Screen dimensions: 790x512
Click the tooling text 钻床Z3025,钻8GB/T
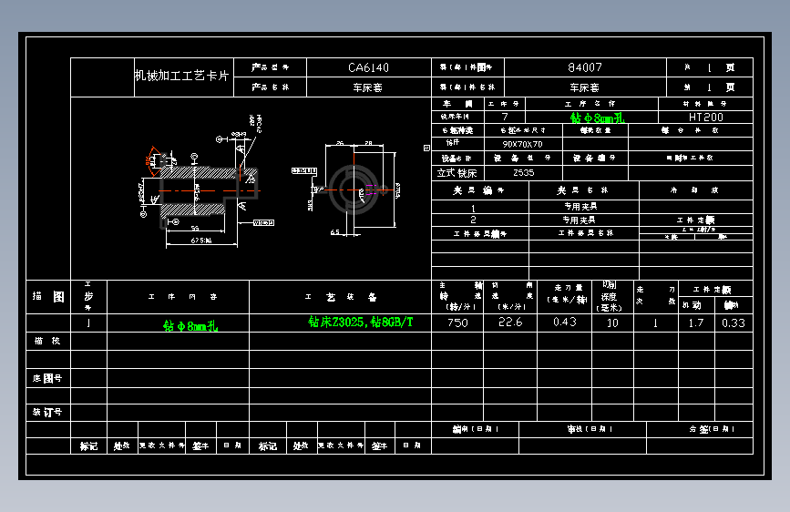(361, 322)
